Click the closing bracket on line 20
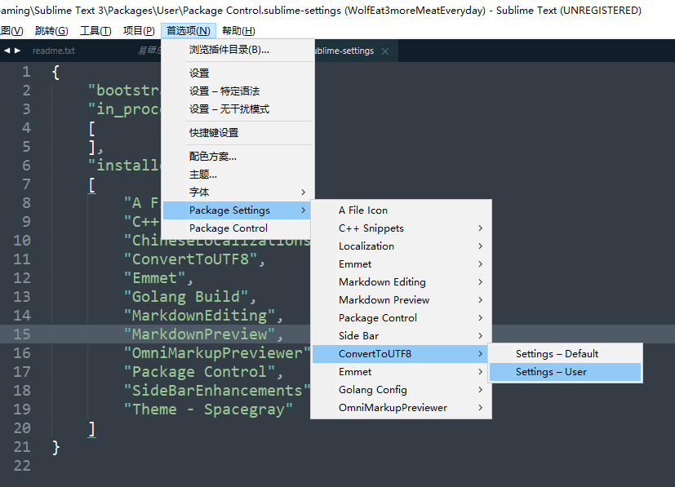The width and height of the screenshot is (675, 487). pyautogui.click(x=91, y=428)
